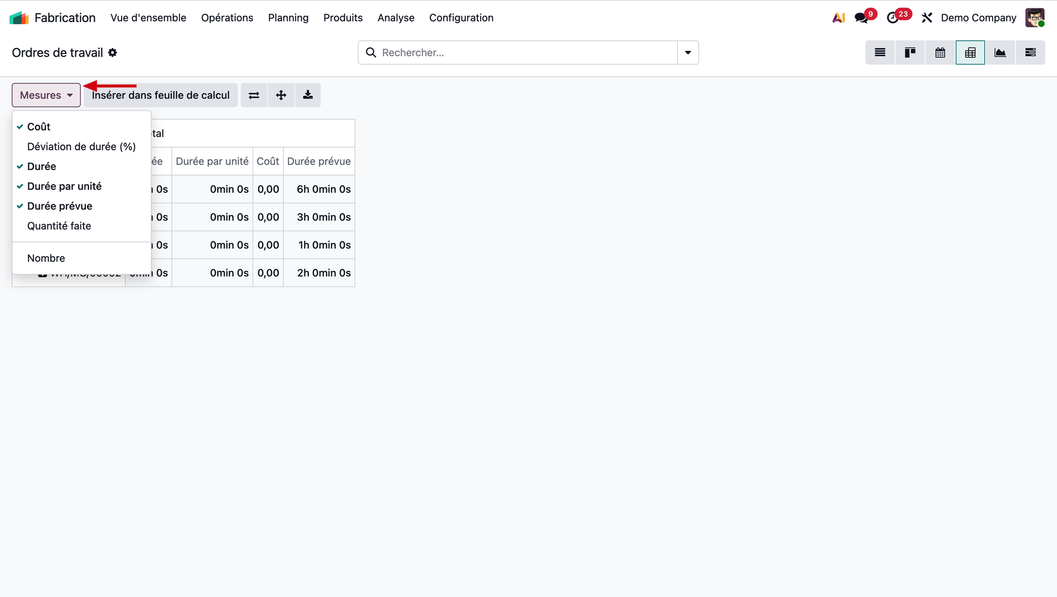Switch to kanban view
1057x597 pixels.
(x=909, y=52)
